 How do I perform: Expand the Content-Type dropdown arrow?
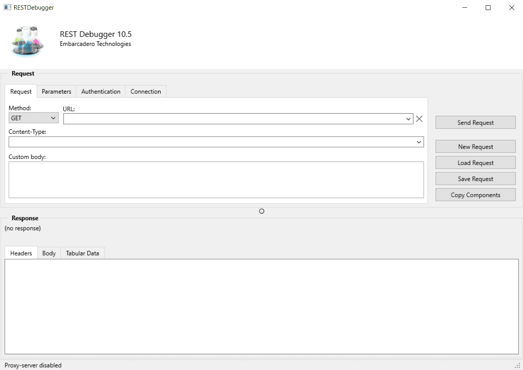pos(419,142)
